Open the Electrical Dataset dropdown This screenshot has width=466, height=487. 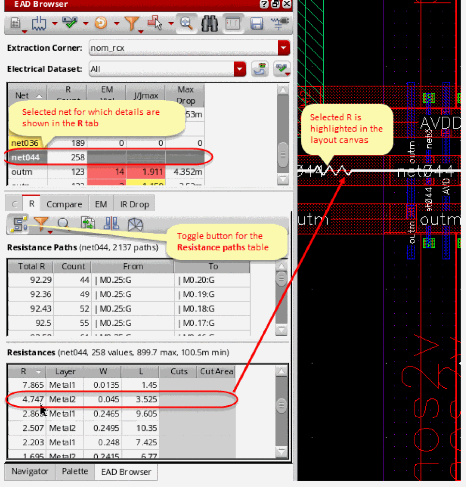pos(240,69)
